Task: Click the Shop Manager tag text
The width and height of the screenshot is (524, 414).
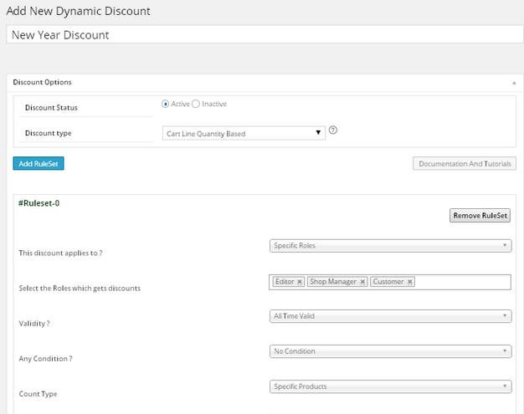Action: coord(333,282)
